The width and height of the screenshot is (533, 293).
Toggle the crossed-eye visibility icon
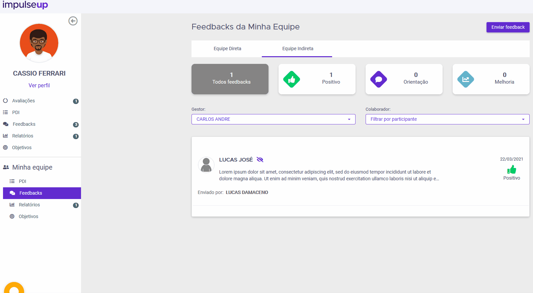(260, 160)
